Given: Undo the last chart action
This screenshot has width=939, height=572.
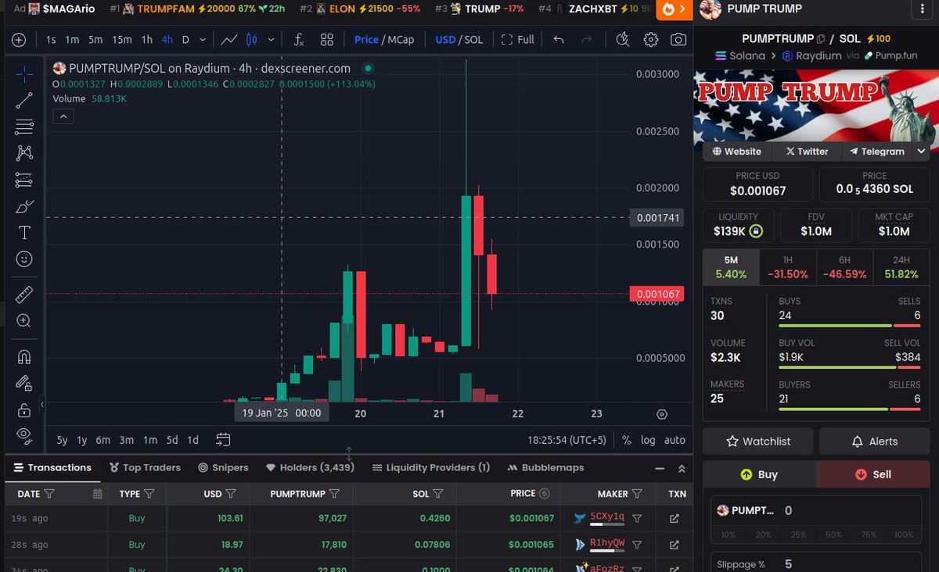Looking at the screenshot, I should [x=558, y=40].
